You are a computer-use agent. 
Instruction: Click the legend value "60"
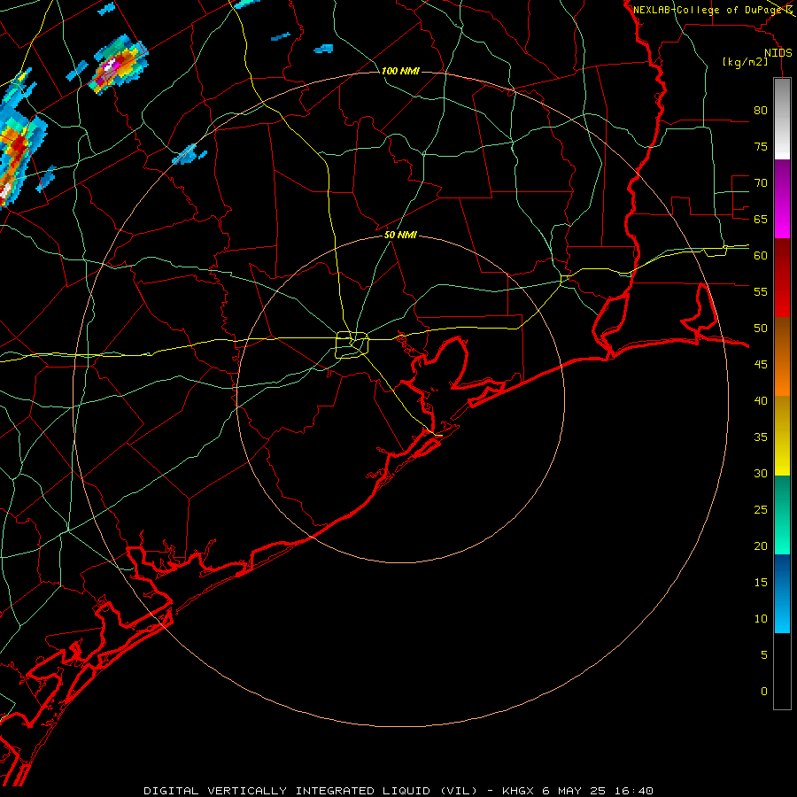pos(761,256)
